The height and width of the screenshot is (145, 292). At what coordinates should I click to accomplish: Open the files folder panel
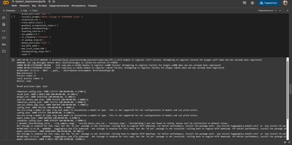click(x=4, y=51)
